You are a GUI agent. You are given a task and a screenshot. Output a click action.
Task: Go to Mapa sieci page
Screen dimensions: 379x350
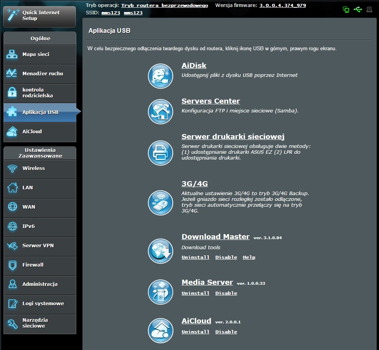tap(40, 55)
